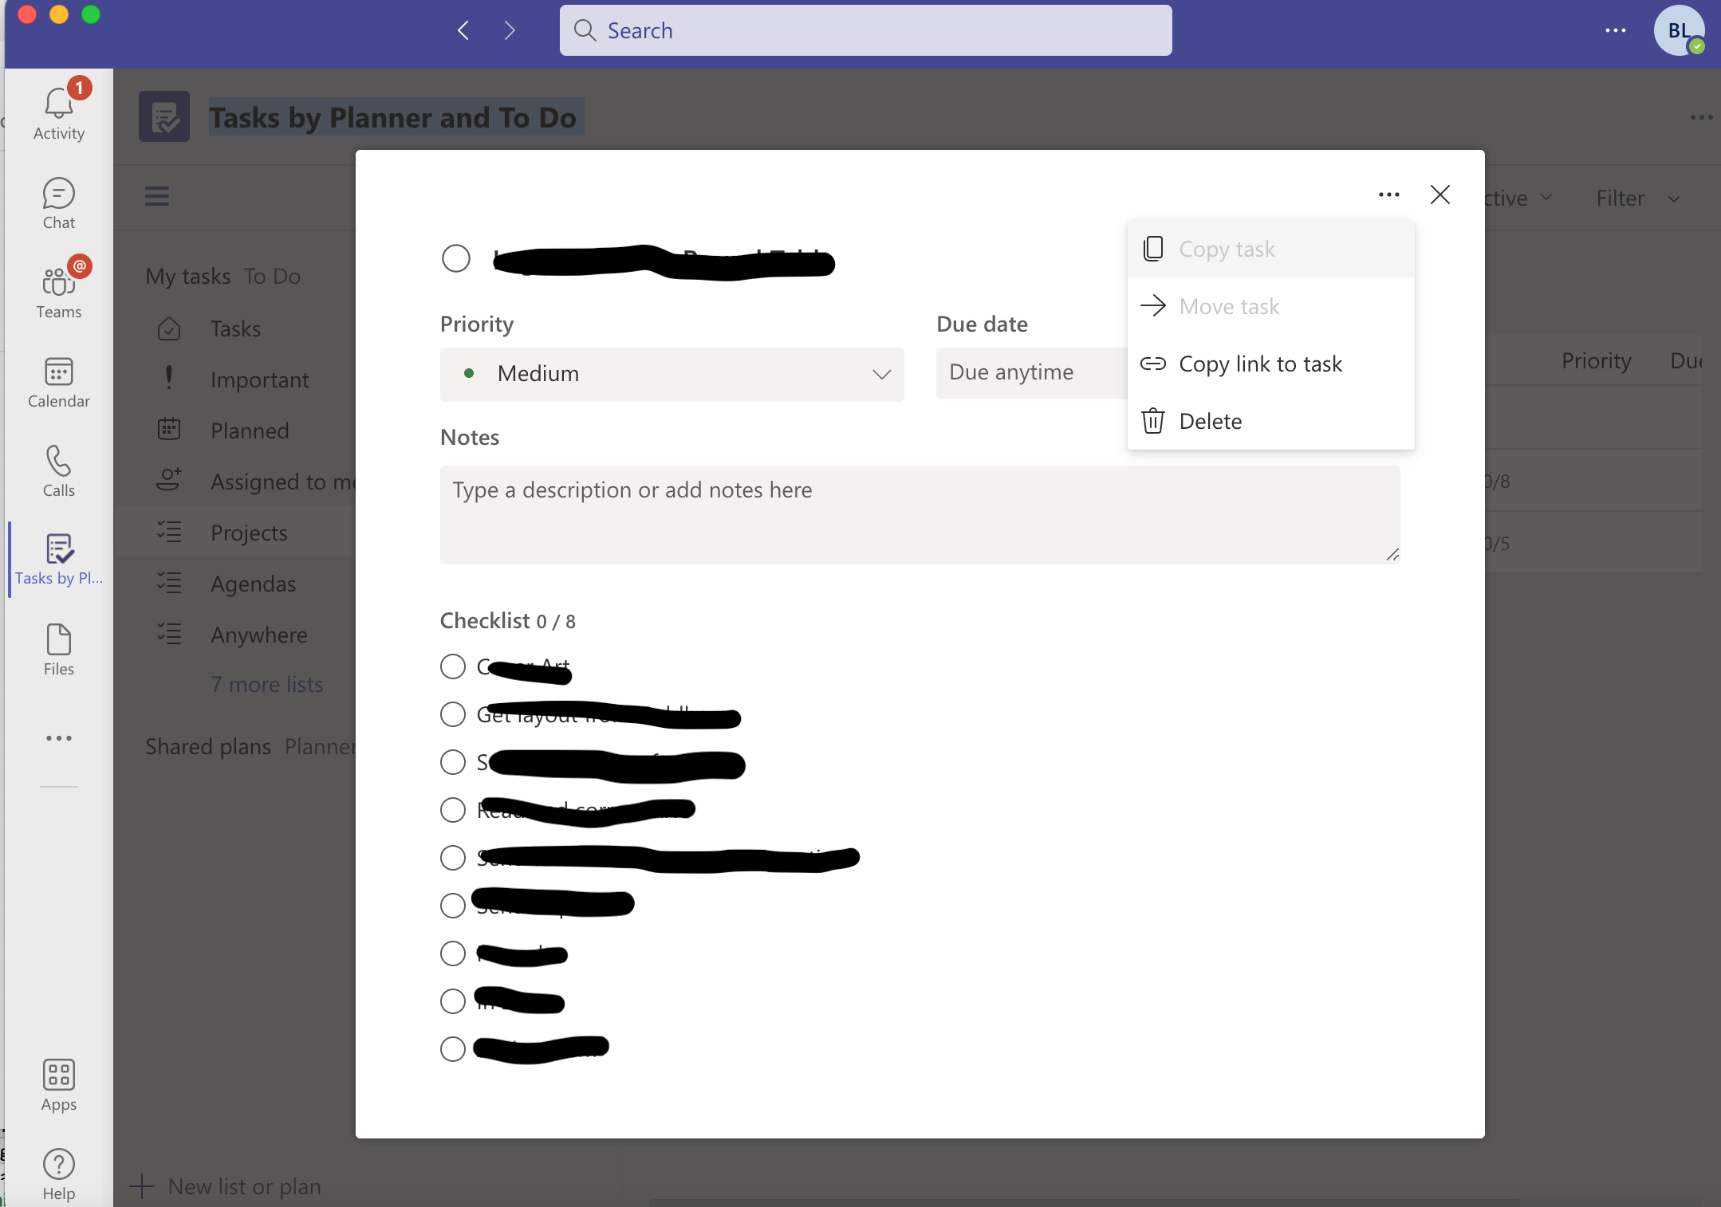The height and width of the screenshot is (1207, 1721).
Task: Click the My tasks heading
Action: [x=188, y=276]
